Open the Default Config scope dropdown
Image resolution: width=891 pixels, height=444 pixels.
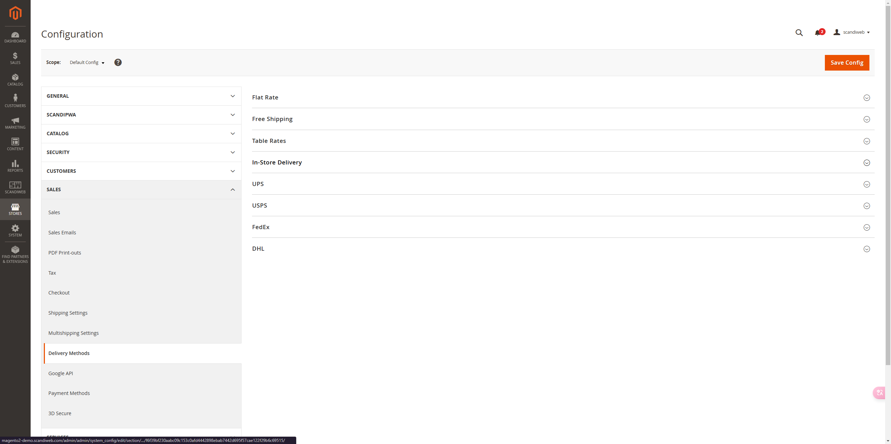point(87,63)
